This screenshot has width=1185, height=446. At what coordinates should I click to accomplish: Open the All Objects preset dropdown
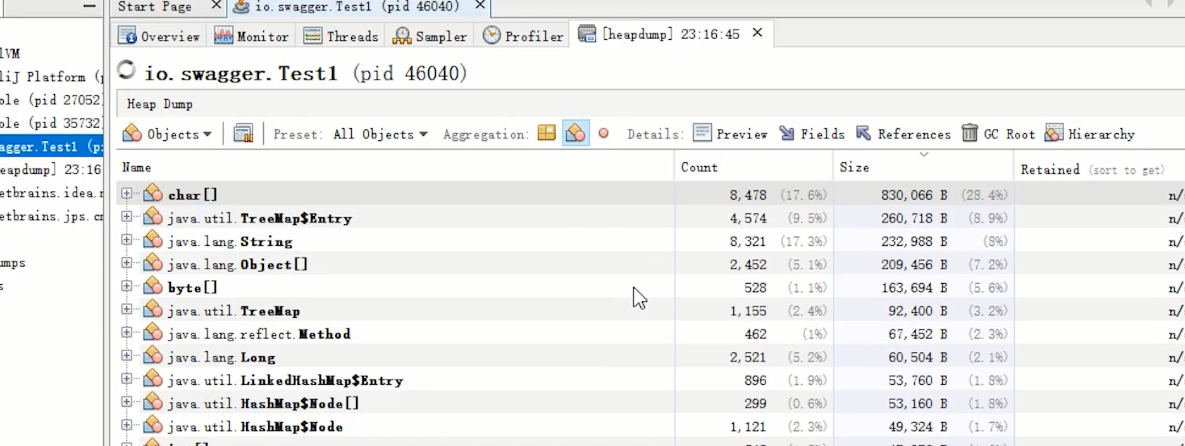tap(380, 134)
